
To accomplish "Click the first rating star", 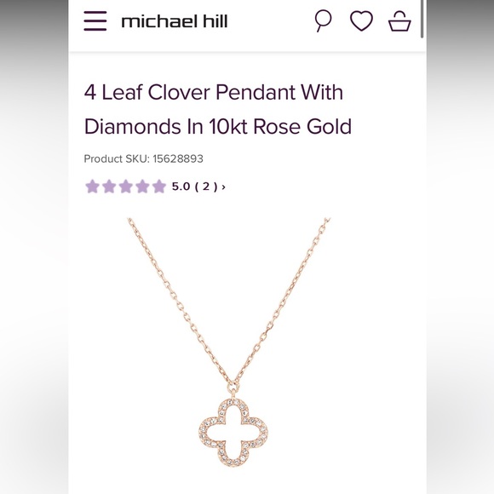I will click(x=92, y=187).
